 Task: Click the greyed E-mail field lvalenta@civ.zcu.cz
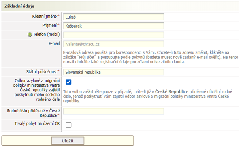(113, 44)
